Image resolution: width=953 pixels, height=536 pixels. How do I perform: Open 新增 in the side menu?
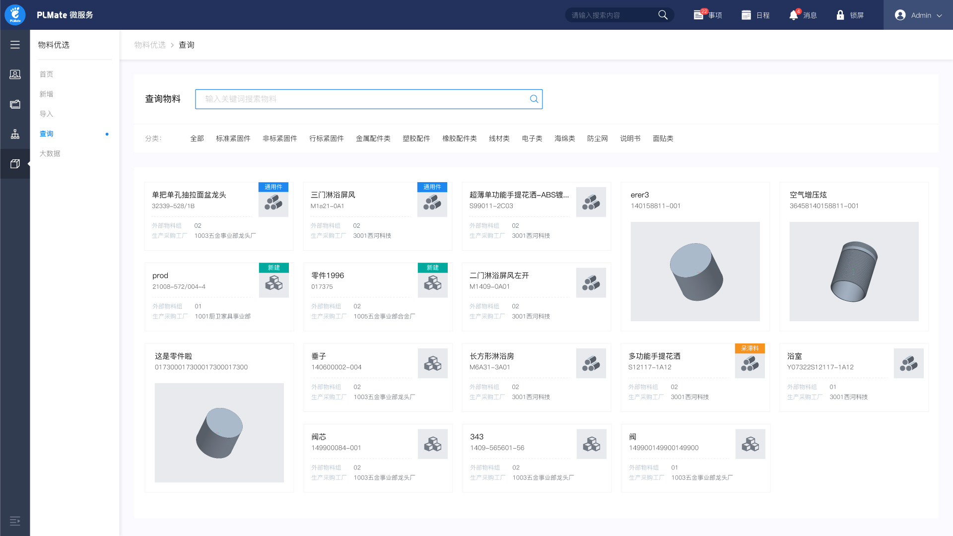click(x=47, y=94)
